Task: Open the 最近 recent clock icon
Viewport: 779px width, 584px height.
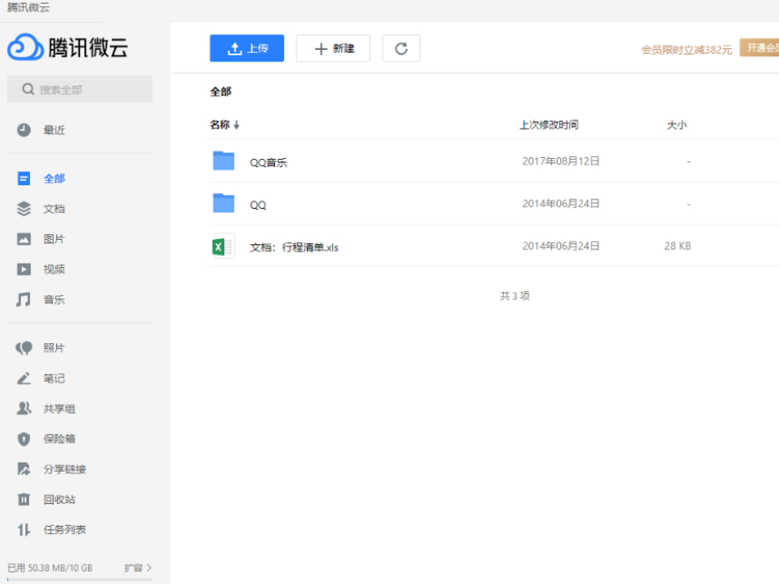Action: click(x=24, y=130)
